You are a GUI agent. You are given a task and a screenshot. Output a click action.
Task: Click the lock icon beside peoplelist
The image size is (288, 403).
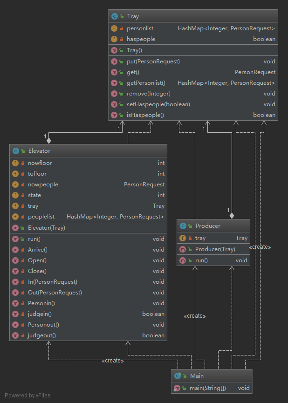[x=23, y=217]
